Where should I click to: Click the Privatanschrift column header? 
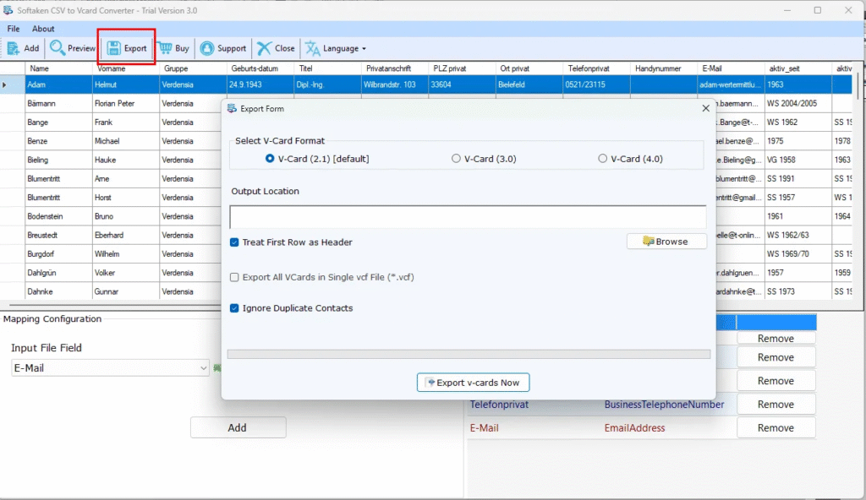click(395, 68)
